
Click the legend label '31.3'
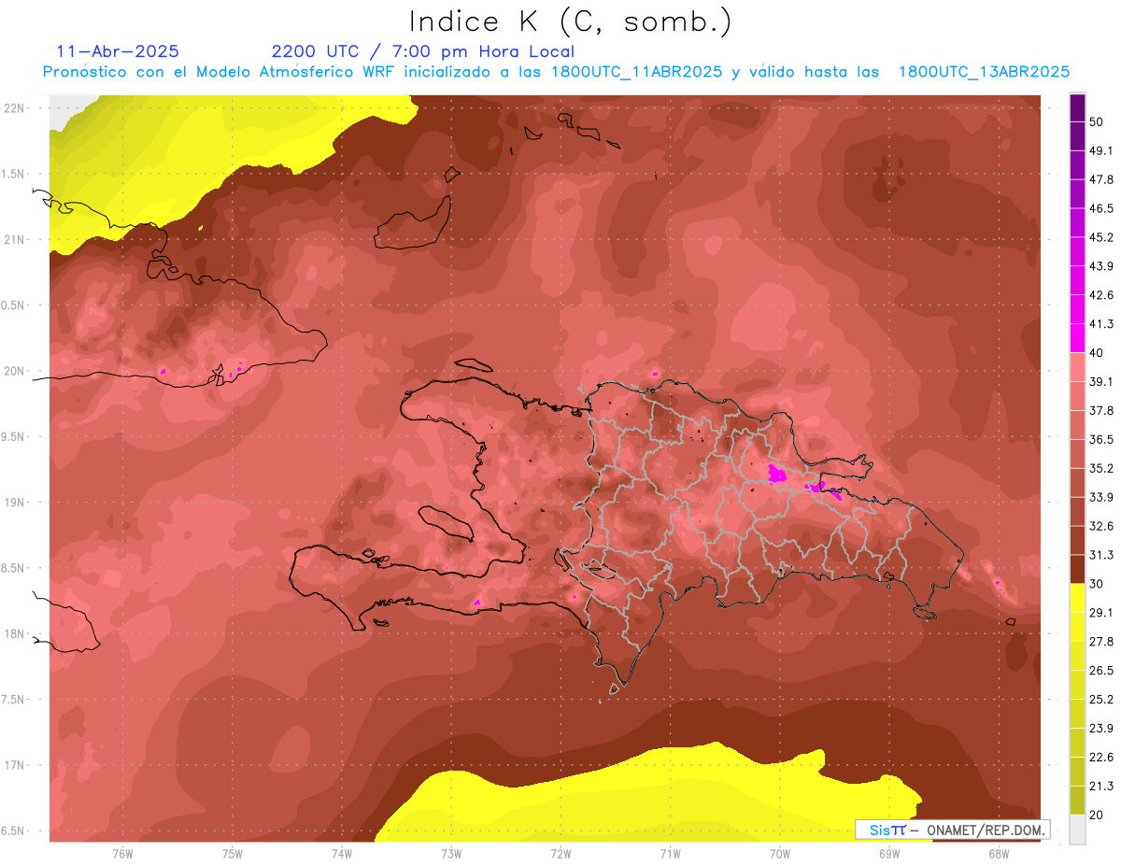pos(1101,555)
